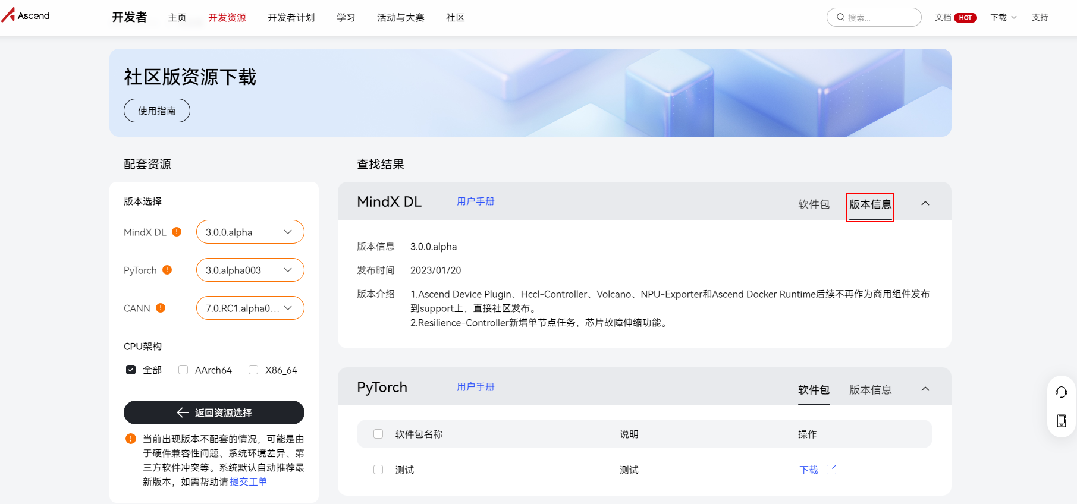This screenshot has height=504, width=1077.
Task: Open 社区 in the navigation bar
Action: [456, 18]
